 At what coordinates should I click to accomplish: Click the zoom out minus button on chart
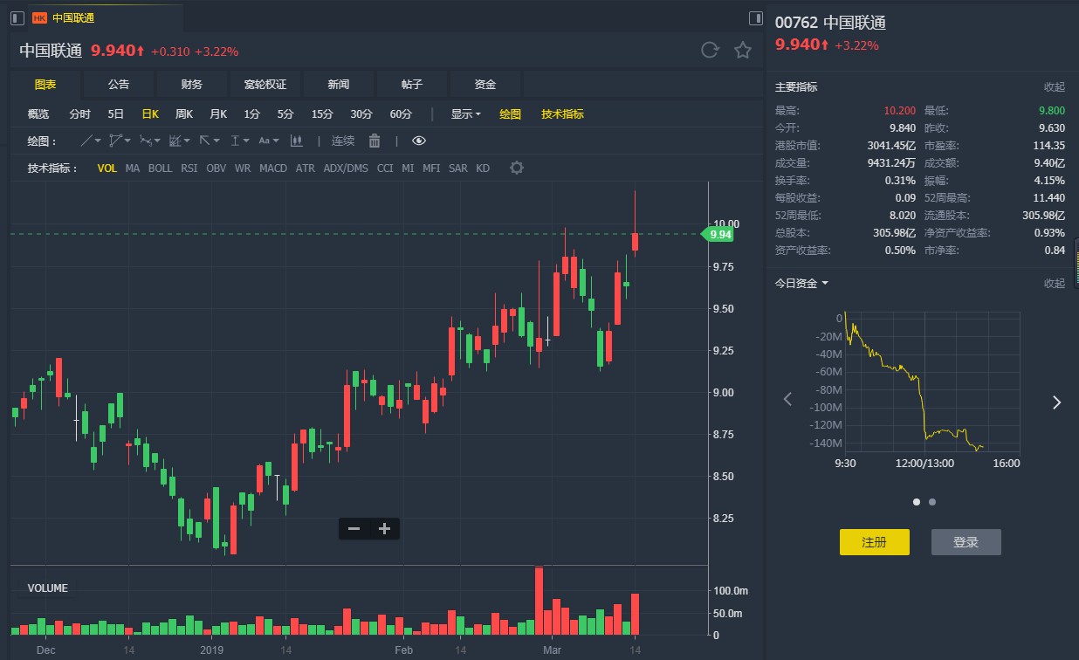click(x=354, y=528)
